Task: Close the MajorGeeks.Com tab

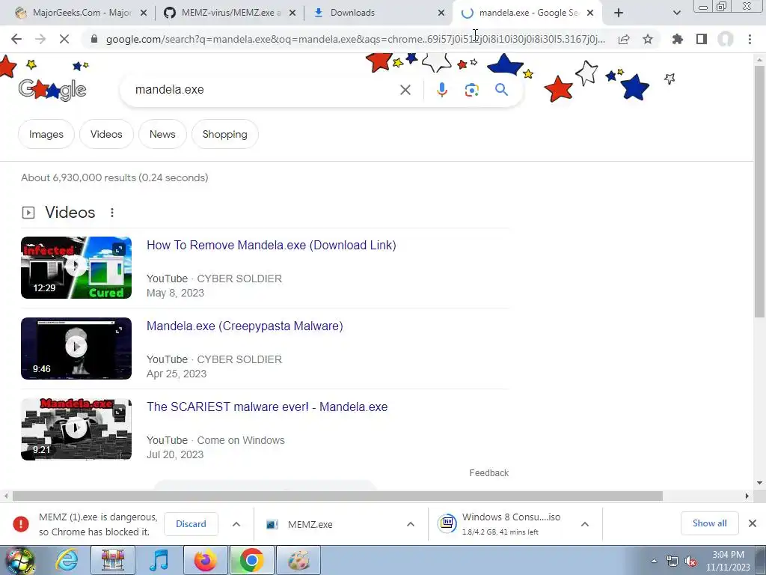Action: tap(144, 13)
